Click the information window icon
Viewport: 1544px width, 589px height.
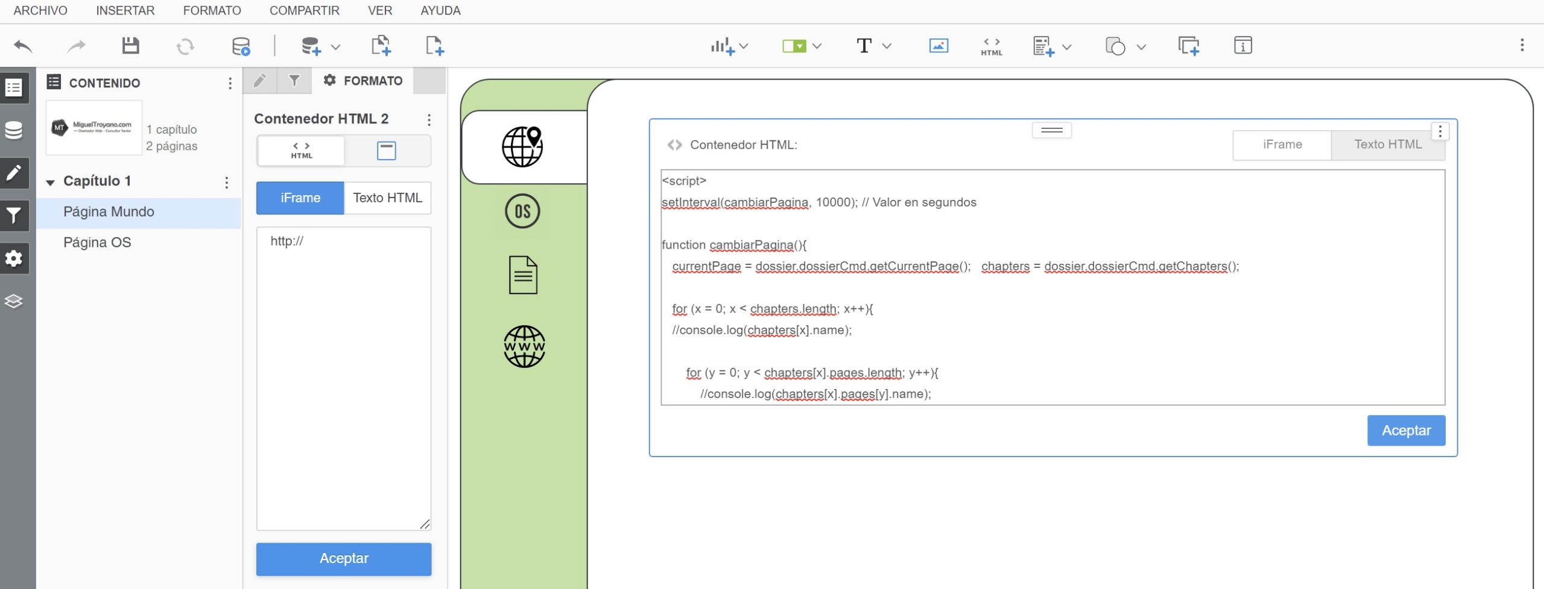(x=1243, y=46)
